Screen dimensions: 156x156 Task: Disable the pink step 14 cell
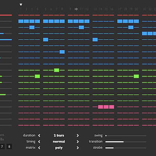pos(101,107)
